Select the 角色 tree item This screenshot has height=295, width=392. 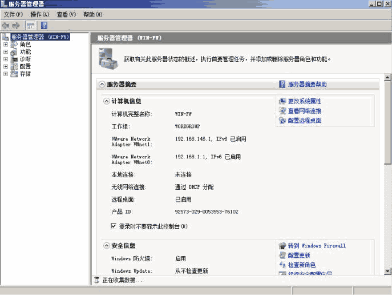point(25,45)
